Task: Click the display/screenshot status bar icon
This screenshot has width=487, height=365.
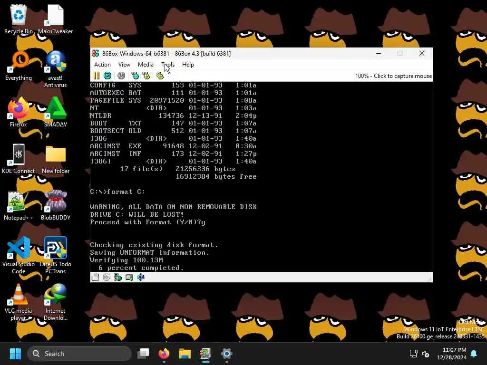Action: 129,277
